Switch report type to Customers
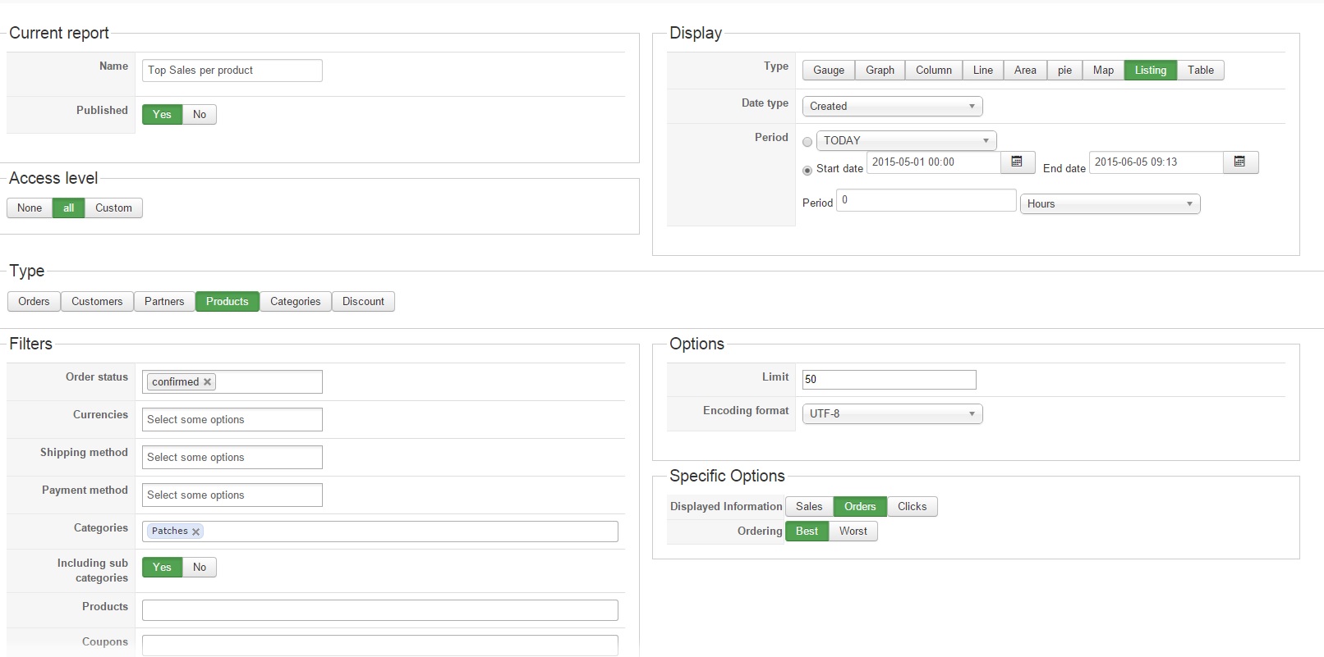The width and height of the screenshot is (1324, 657). click(97, 302)
